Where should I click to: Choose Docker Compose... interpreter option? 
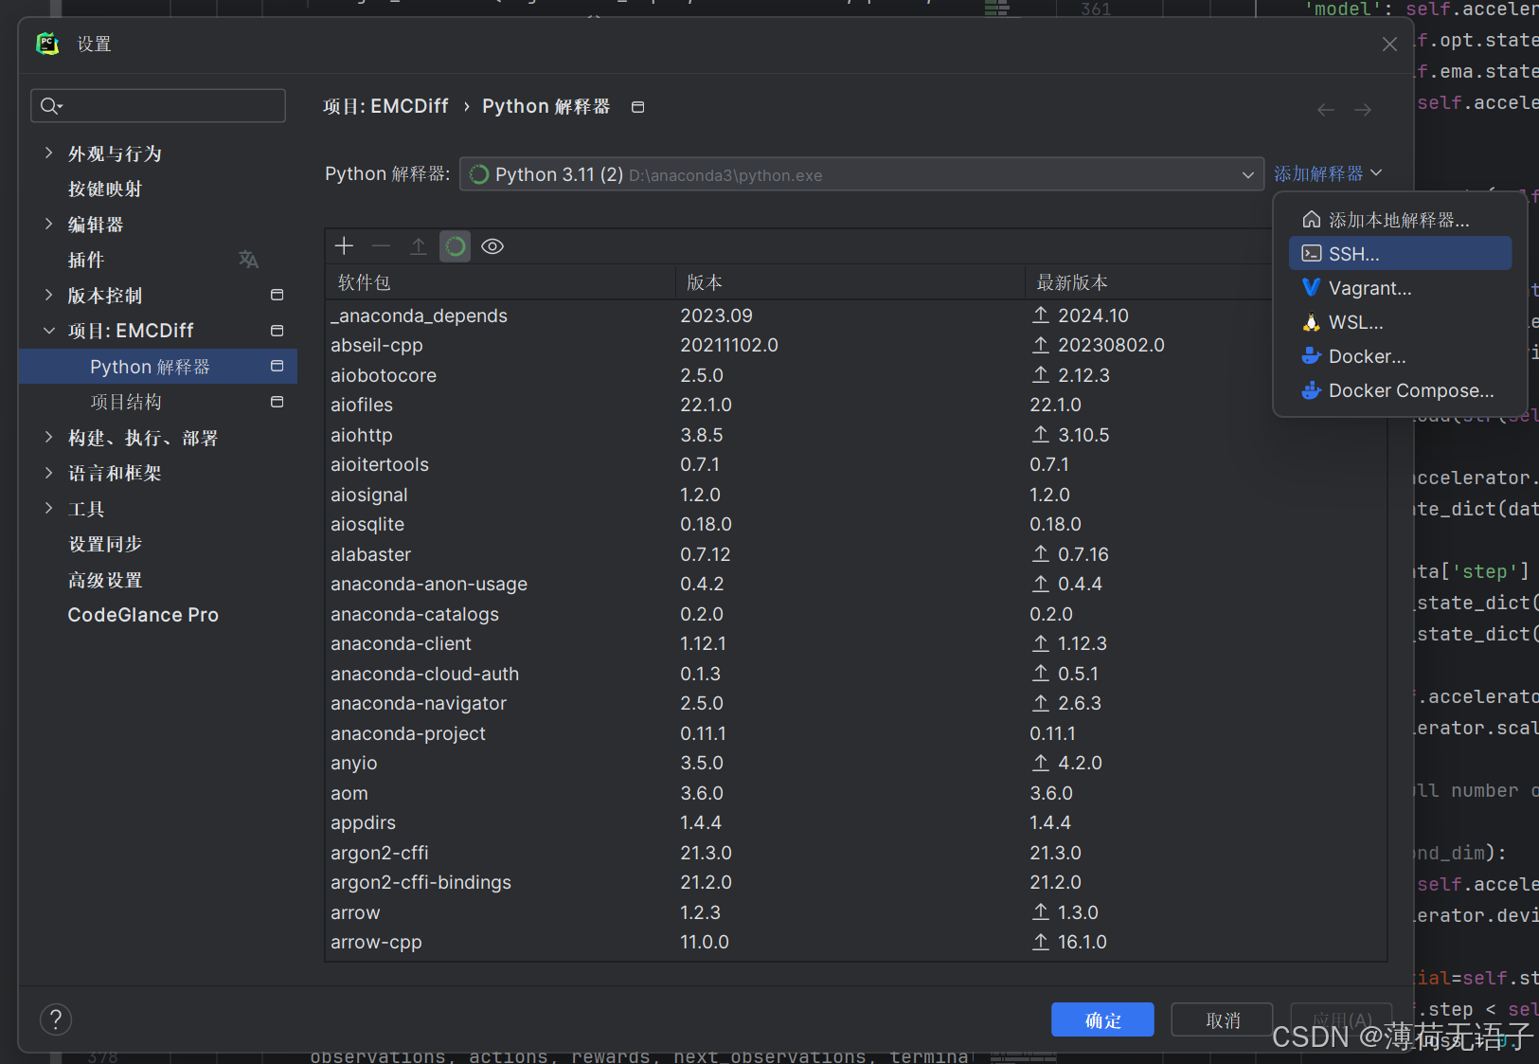[1400, 390]
